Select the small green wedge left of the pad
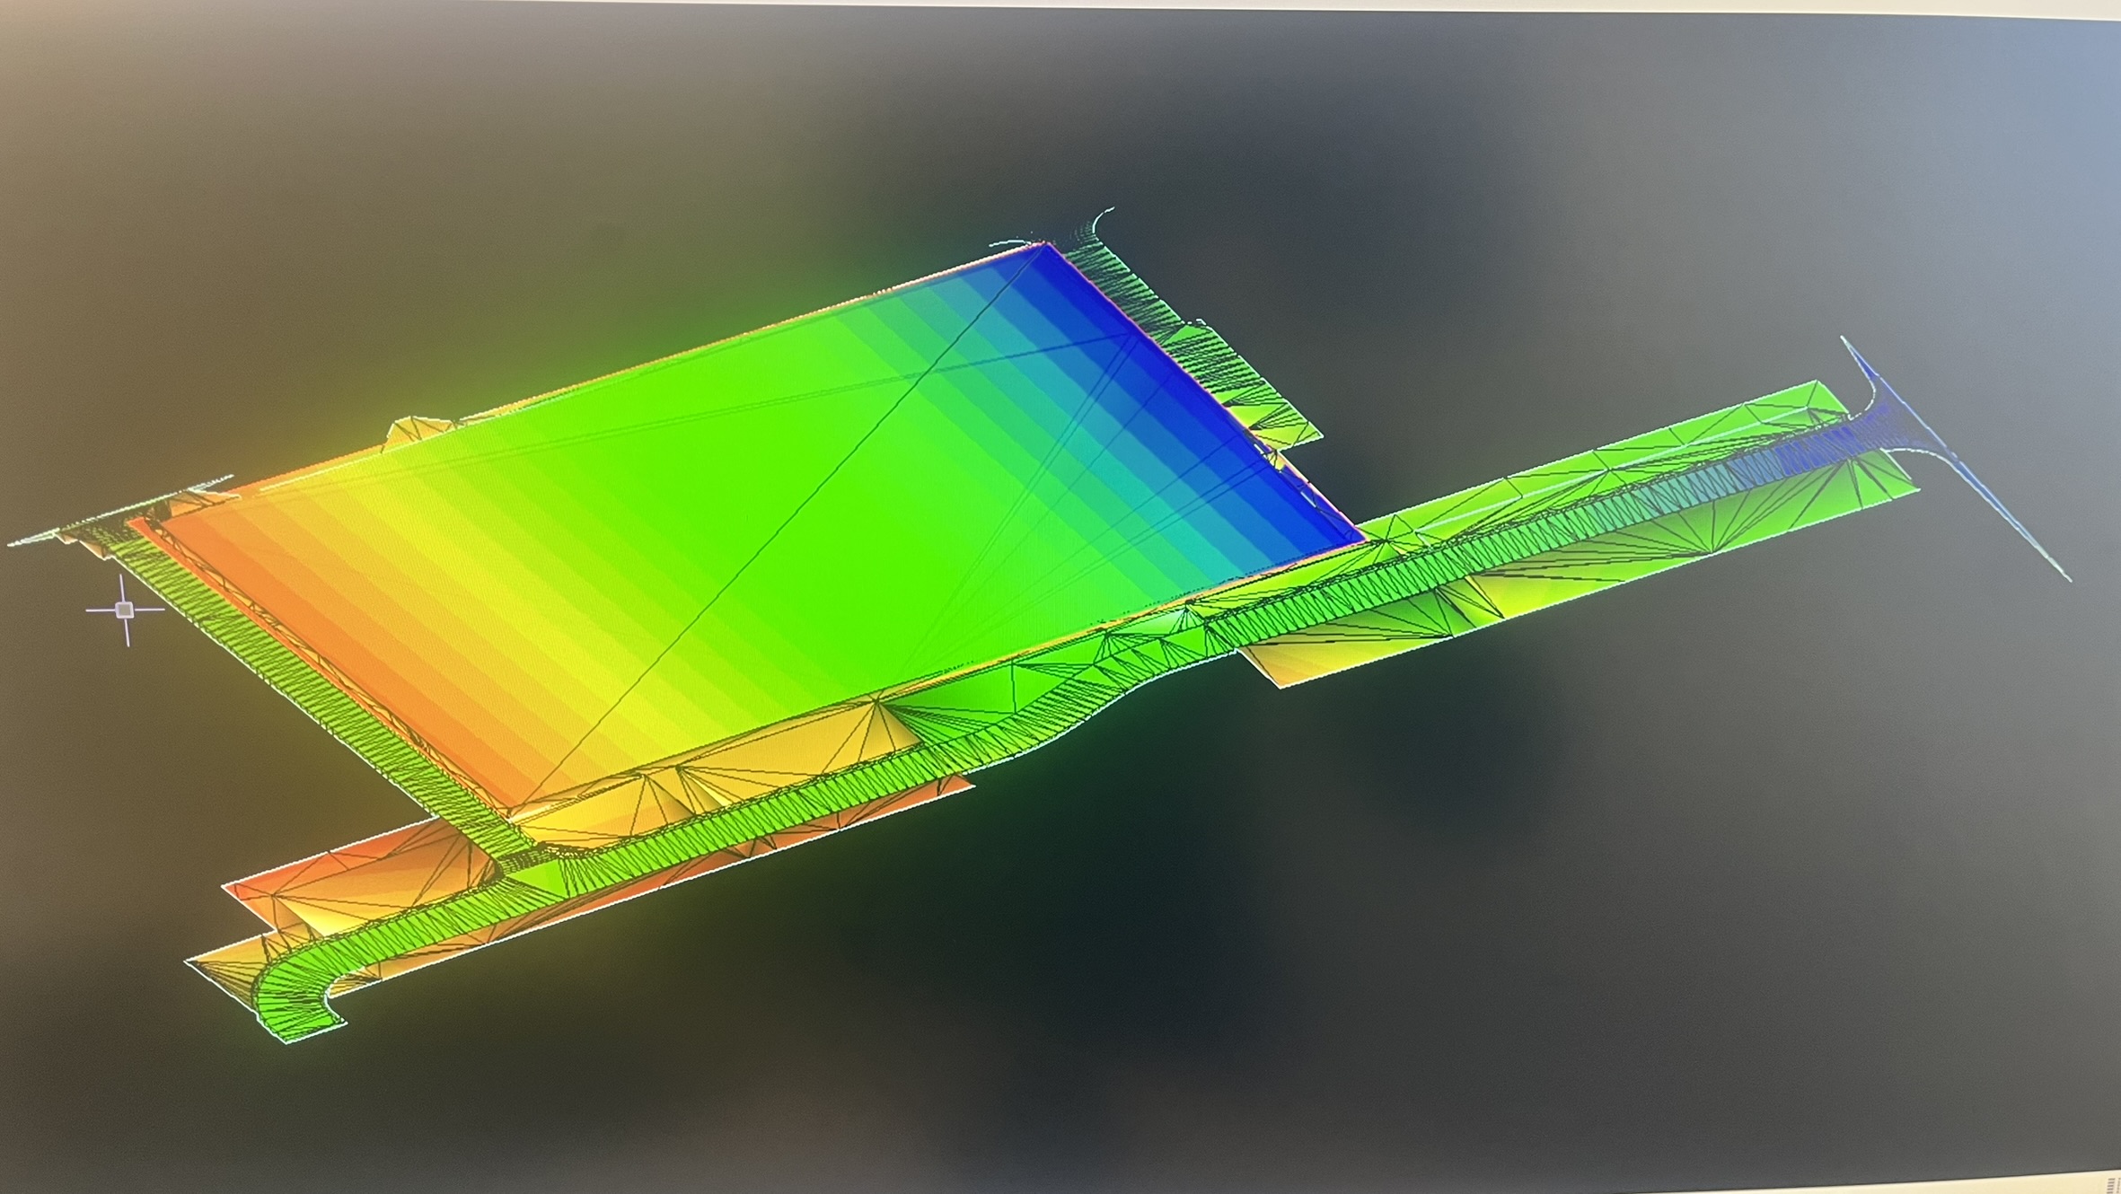 pyautogui.click(x=413, y=431)
